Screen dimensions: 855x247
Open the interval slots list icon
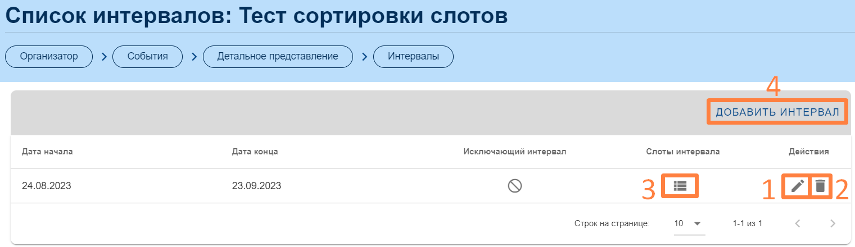[680, 186]
